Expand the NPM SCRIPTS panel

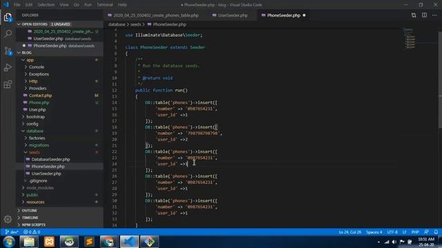click(x=59, y=225)
